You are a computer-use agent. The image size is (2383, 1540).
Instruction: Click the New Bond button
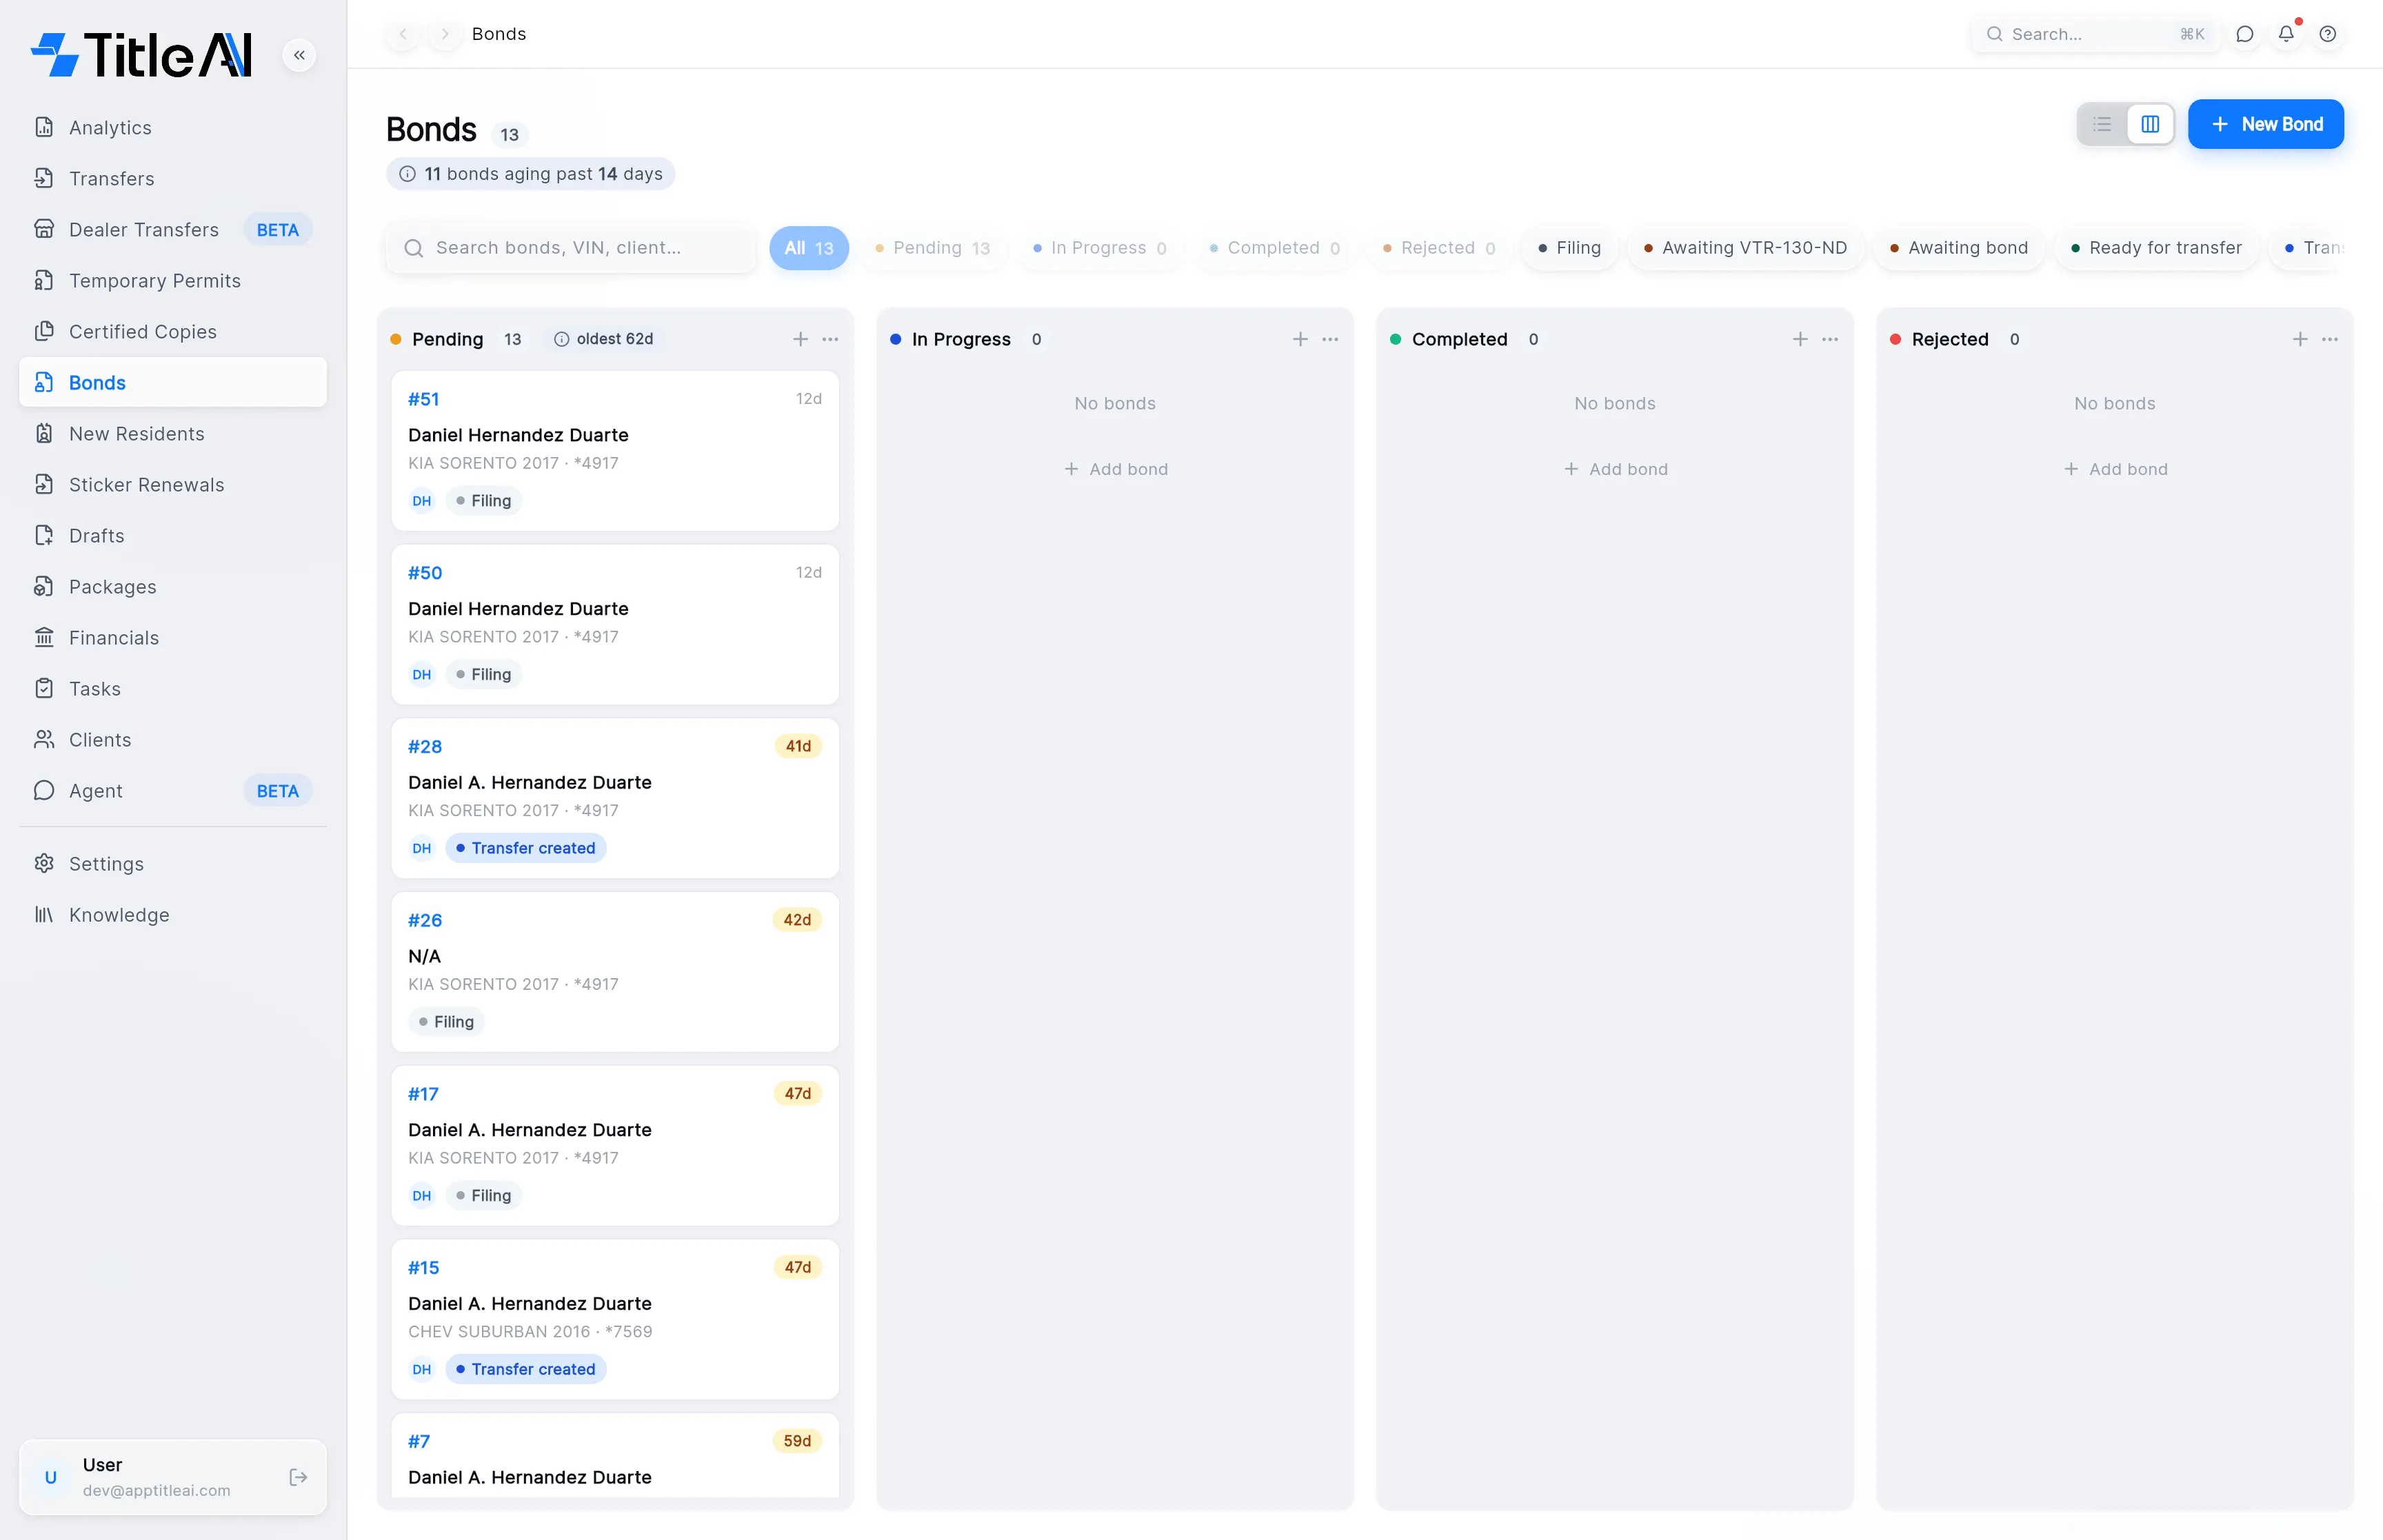(x=2265, y=124)
